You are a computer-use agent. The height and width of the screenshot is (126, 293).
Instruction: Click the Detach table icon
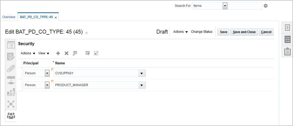(96, 53)
